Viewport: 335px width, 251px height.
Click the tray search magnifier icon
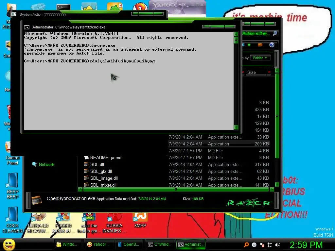pos(246,244)
